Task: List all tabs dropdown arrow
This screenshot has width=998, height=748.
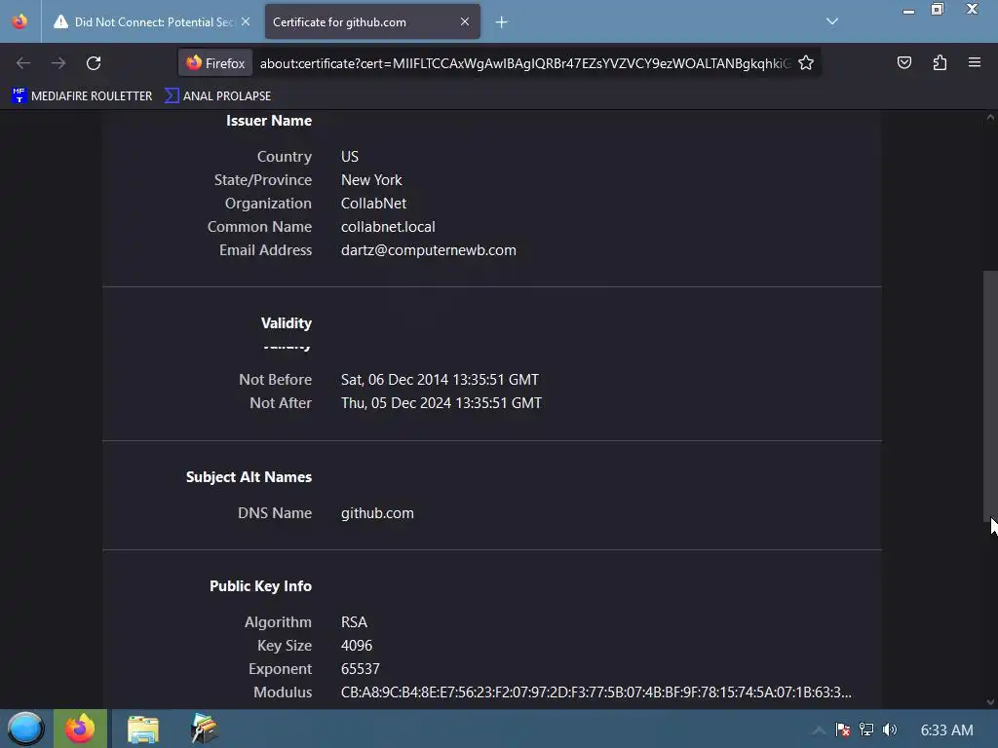Action: tap(832, 21)
